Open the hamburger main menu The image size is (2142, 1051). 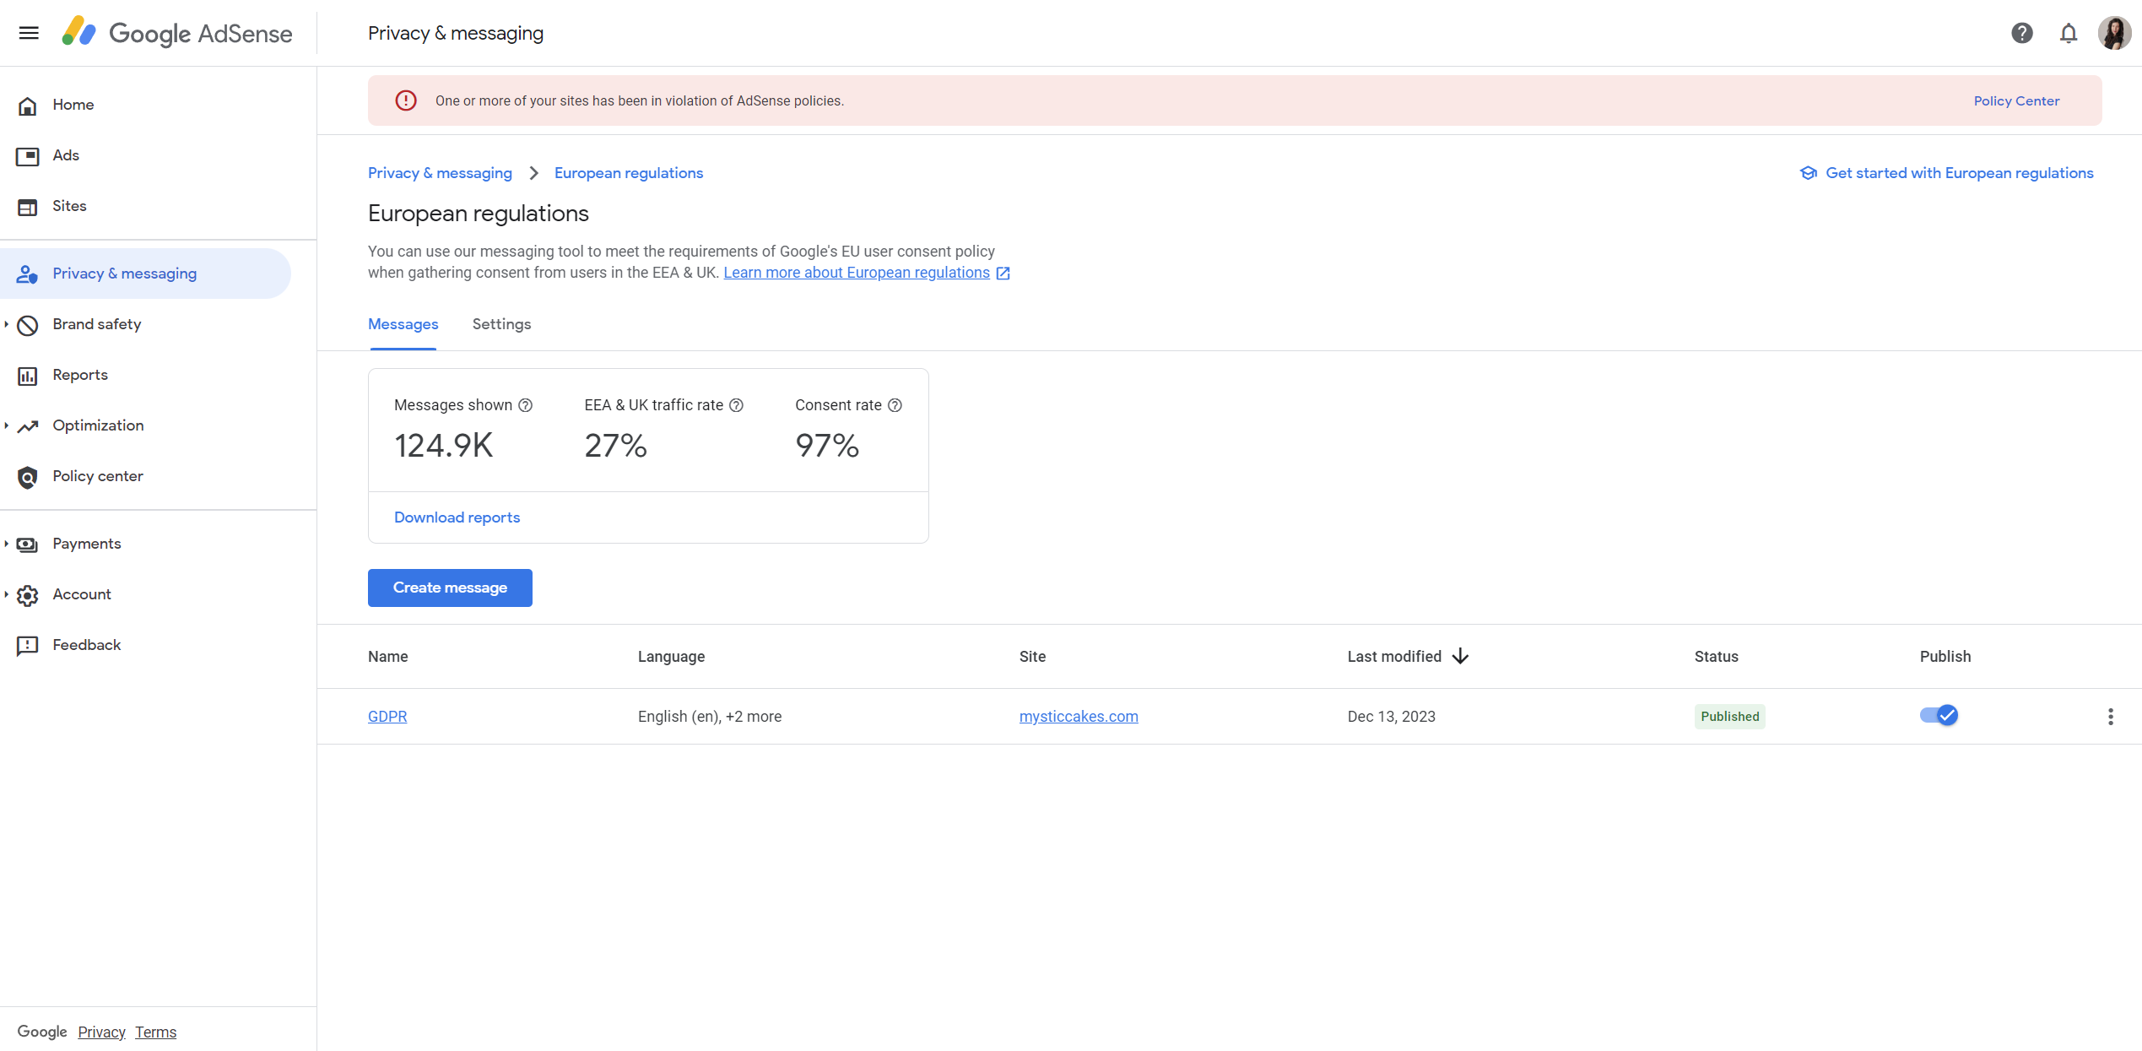pos(29,33)
